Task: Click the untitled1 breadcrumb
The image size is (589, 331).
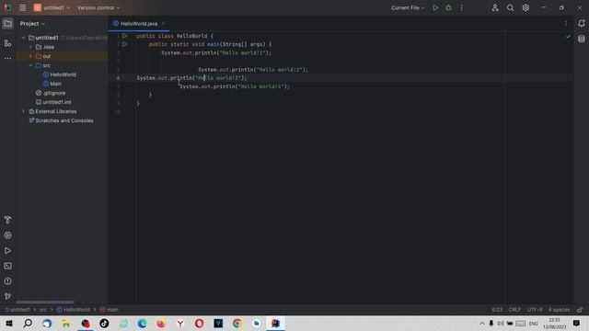Action: coord(17,310)
